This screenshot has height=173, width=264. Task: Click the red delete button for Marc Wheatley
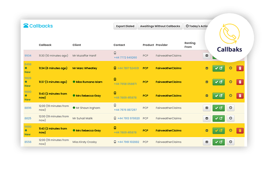click(240, 68)
